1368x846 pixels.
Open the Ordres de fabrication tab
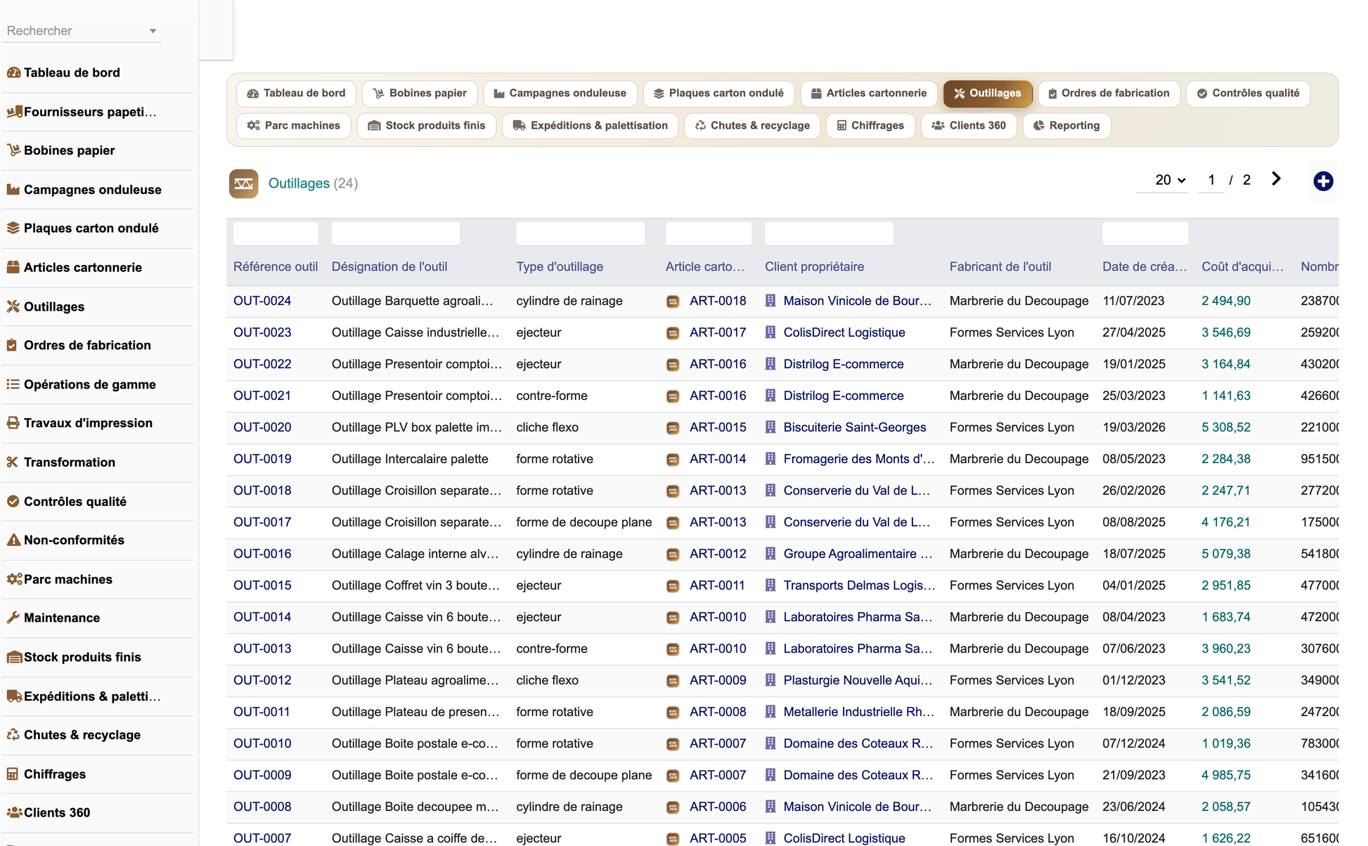[1109, 93]
